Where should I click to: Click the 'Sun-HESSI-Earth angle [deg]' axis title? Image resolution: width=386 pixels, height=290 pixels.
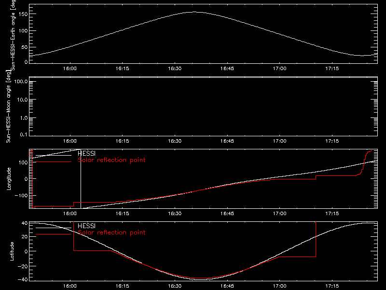(x=13, y=35)
